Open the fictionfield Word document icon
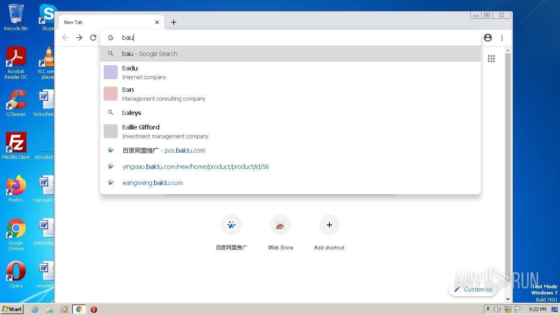Image resolution: width=560 pixels, height=315 pixels. pos(44,103)
